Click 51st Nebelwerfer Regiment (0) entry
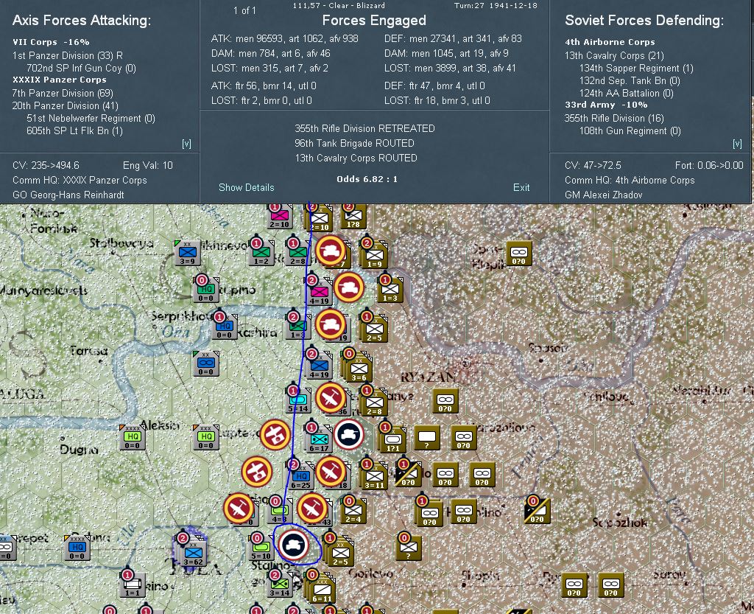Screen dimensions: 754x614 click(91, 118)
